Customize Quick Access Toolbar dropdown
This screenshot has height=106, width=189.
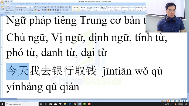(x=14, y=1)
